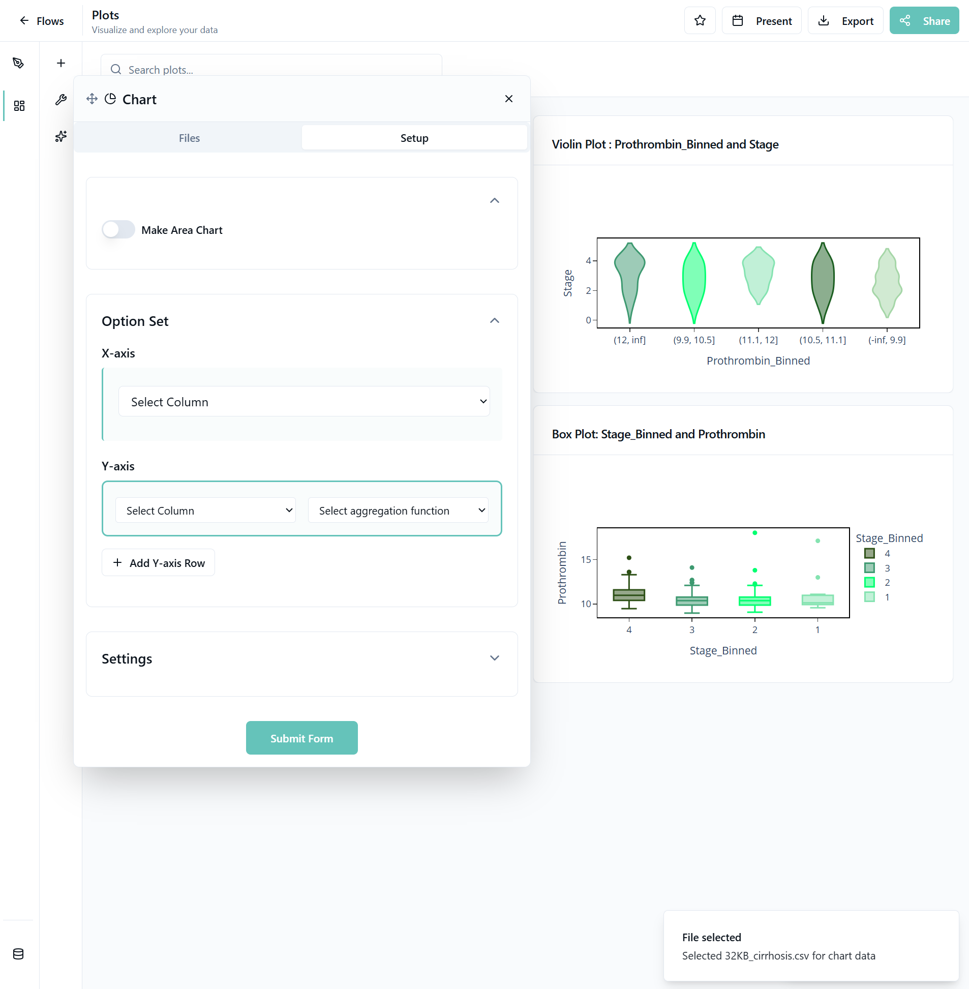
Task: Switch to the Files tab
Action: tap(189, 138)
